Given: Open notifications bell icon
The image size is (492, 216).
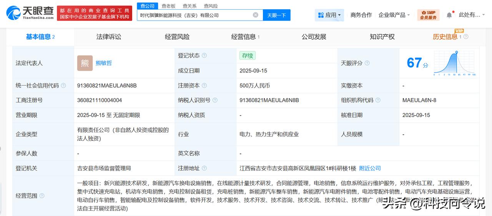Looking at the screenshot, I should click(449, 15).
